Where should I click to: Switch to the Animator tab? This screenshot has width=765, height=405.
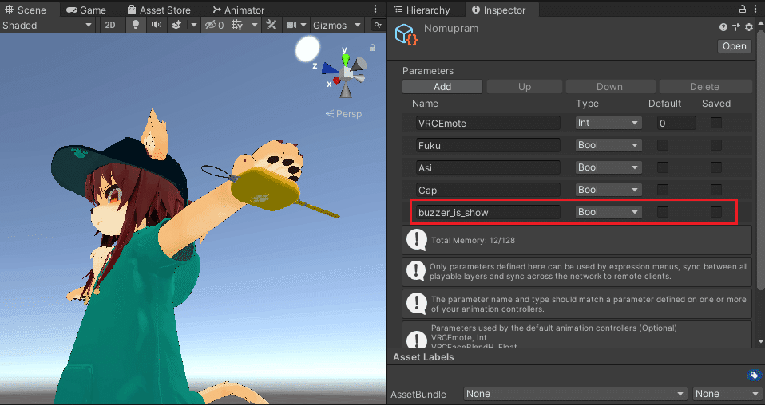(x=239, y=10)
